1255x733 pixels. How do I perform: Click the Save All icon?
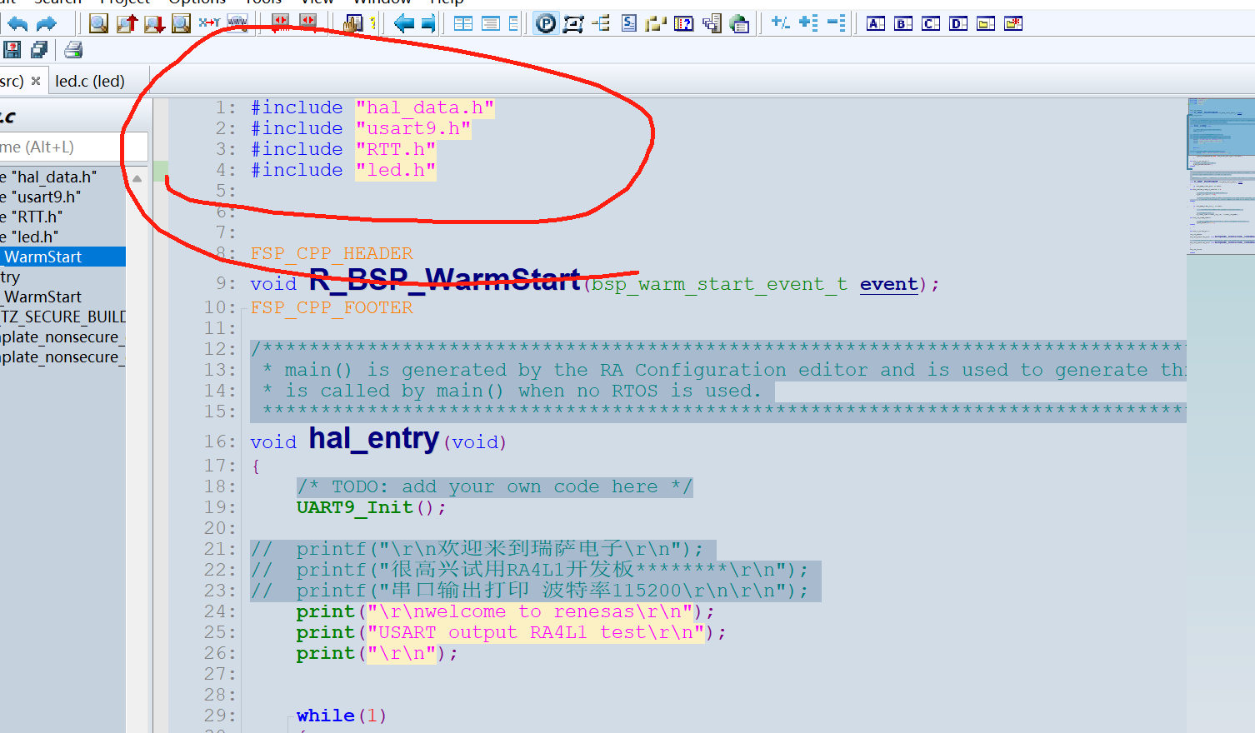[39, 50]
